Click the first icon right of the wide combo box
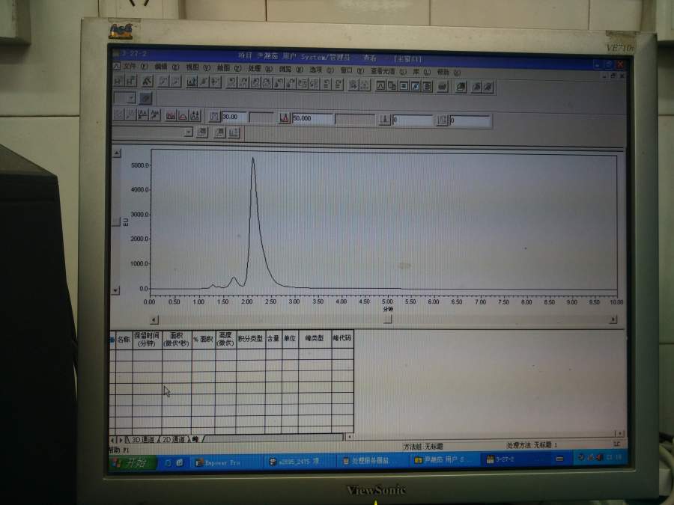 202,132
